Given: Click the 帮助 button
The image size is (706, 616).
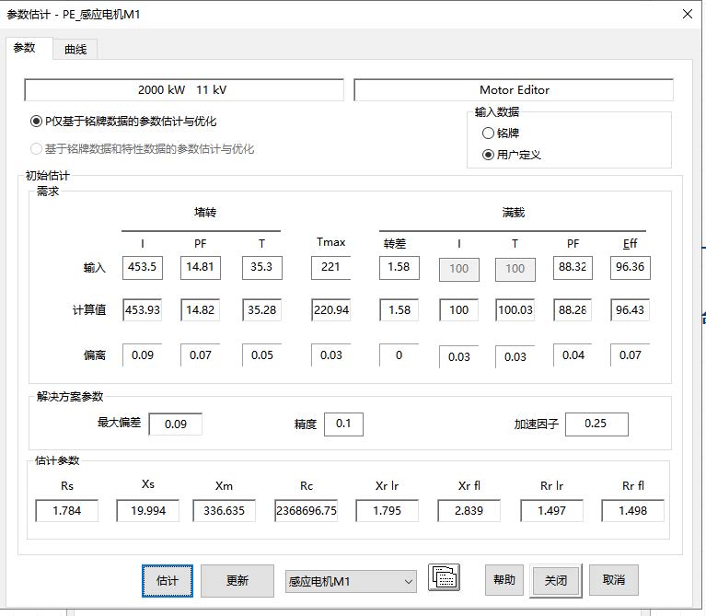Looking at the screenshot, I should pos(504,579).
